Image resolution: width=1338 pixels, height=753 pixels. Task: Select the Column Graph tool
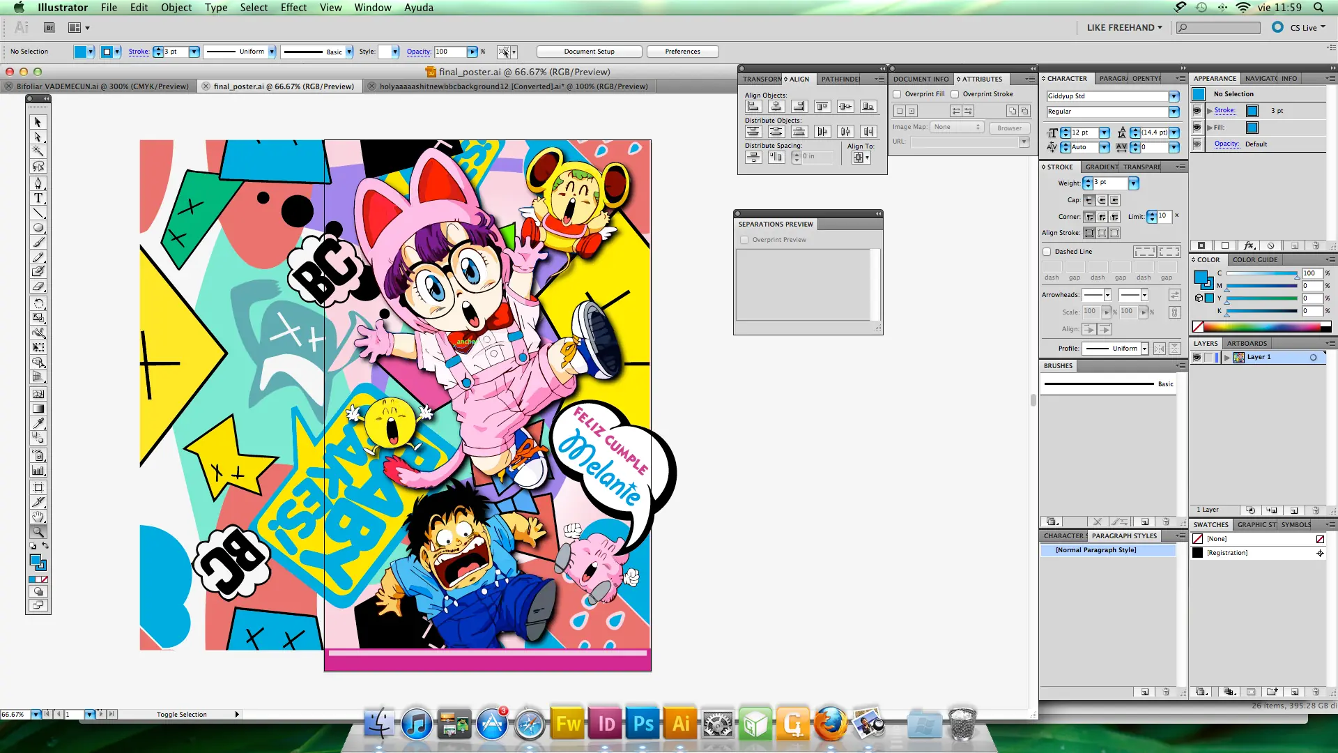(x=38, y=471)
